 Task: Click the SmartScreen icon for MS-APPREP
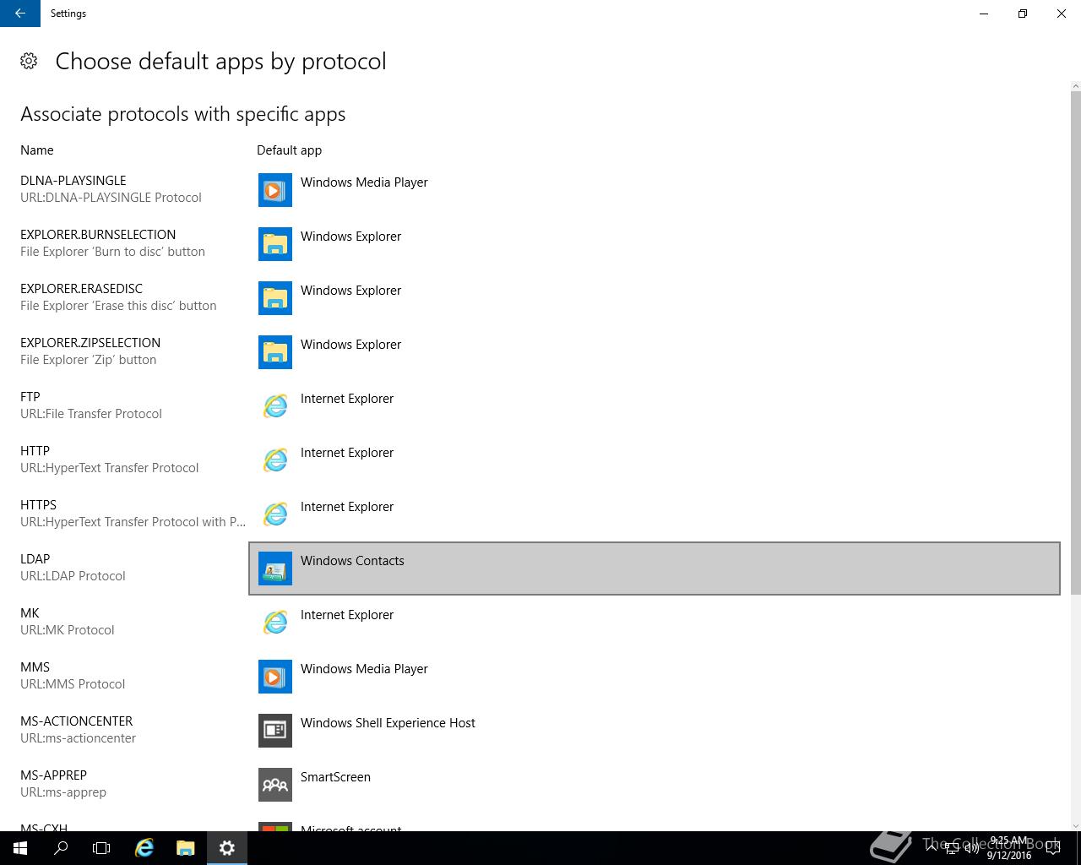tap(275, 785)
